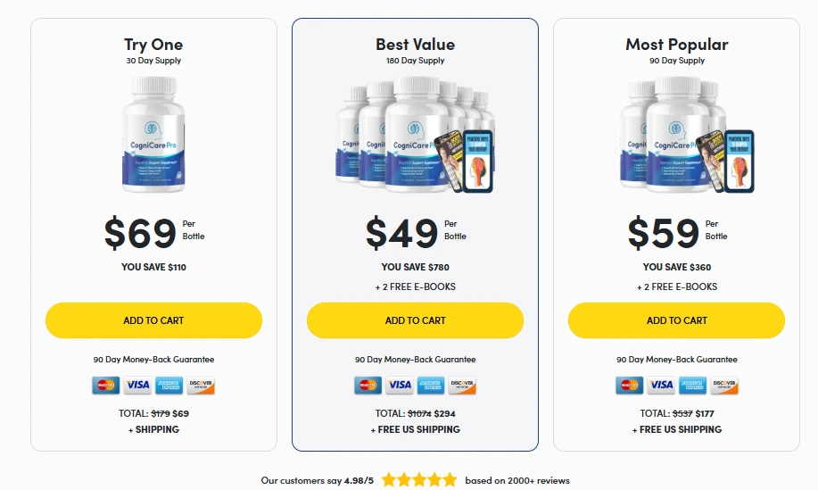This screenshot has width=818, height=490.
Task: Add the 30 Day Supply to cart
Action: [153, 320]
